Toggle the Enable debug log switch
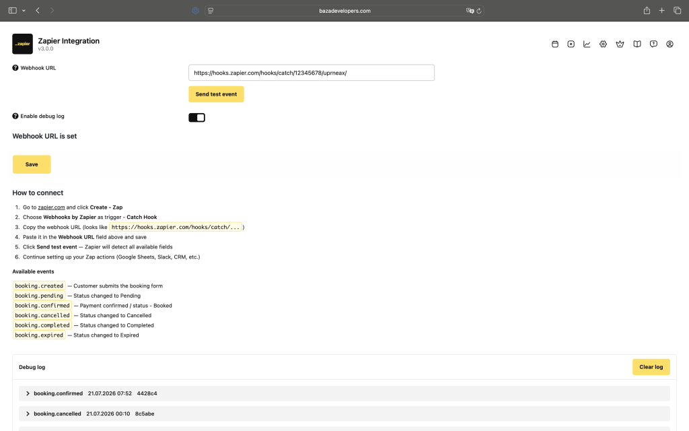The width and height of the screenshot is (689, 431). tap(197, 117)
